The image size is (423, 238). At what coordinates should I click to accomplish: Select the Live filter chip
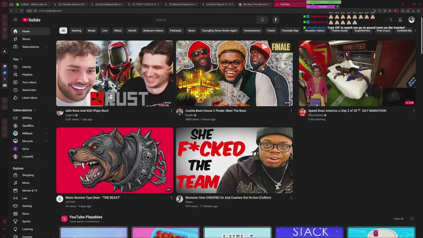pyautogui.click(x=105, y=30)
